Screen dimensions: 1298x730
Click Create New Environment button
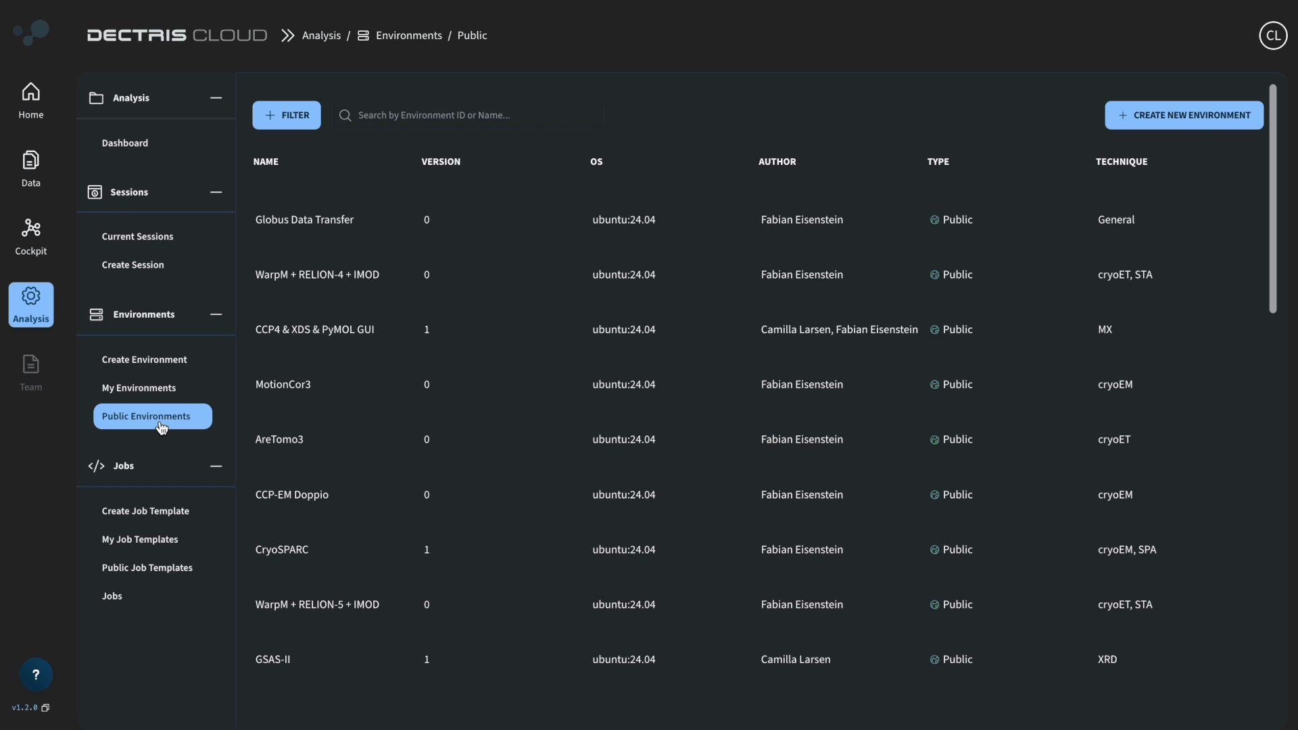tap(1184, 116)
